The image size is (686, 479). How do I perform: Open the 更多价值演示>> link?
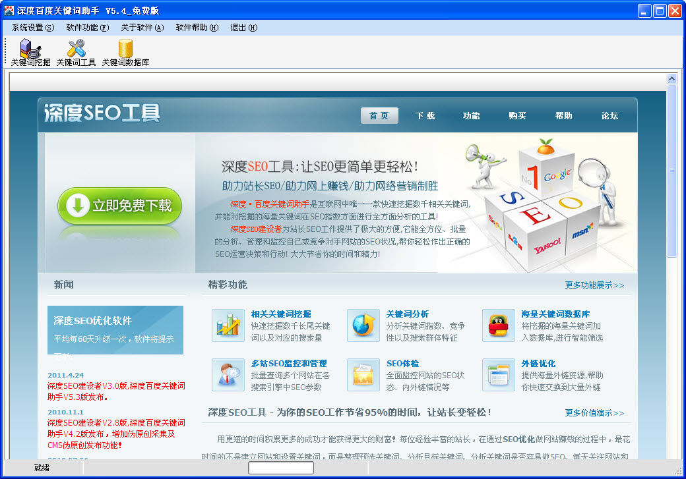coord(594,413)
